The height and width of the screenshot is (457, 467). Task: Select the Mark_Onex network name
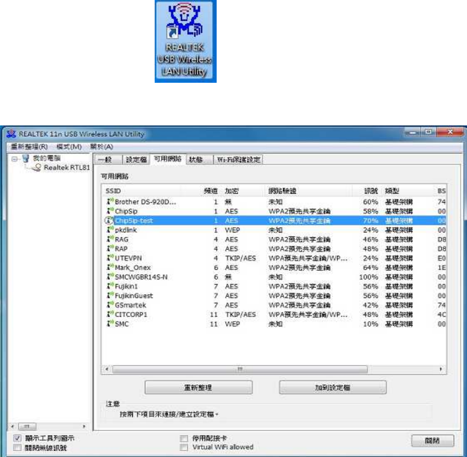pos(133,267)
